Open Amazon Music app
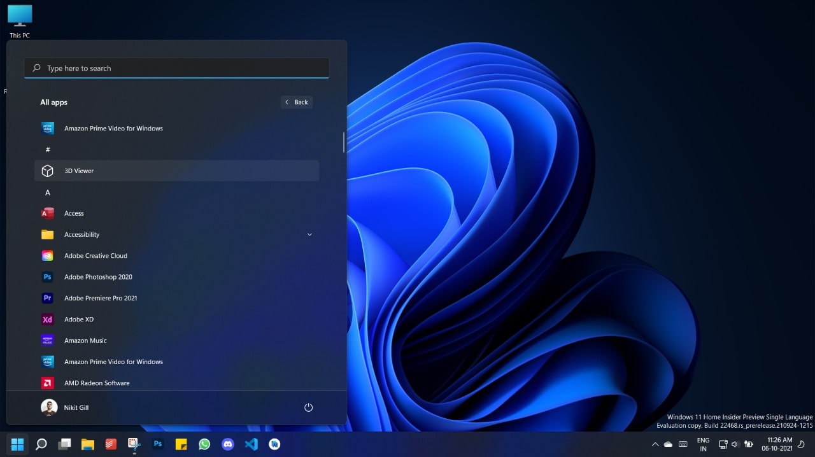The width and height of the screenshot is (815, 457). pos(176,341)
